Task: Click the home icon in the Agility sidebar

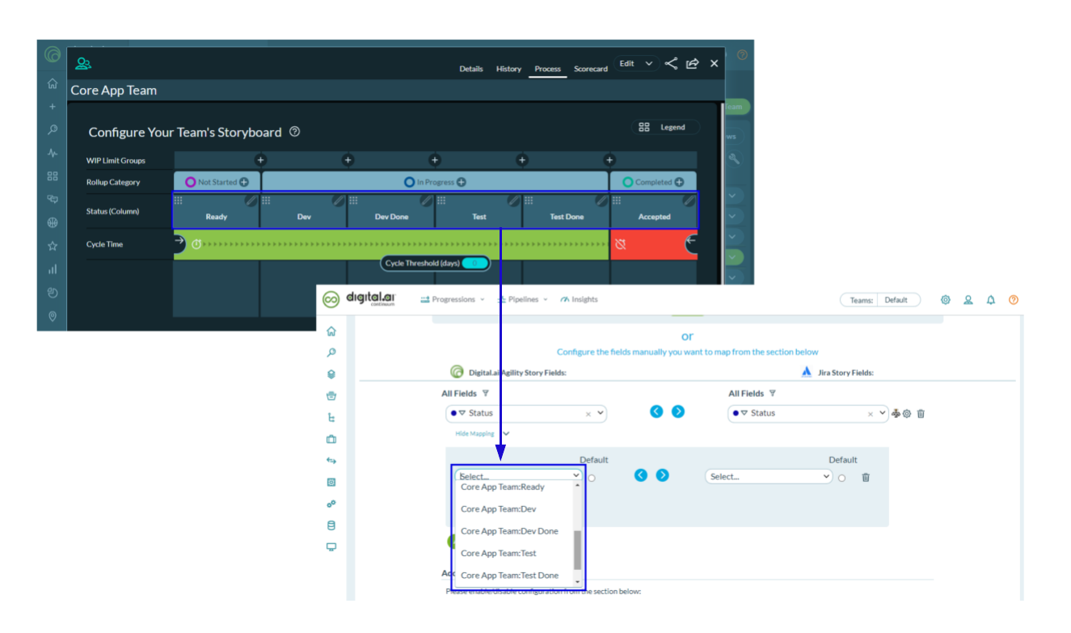Action: [53, 83]
